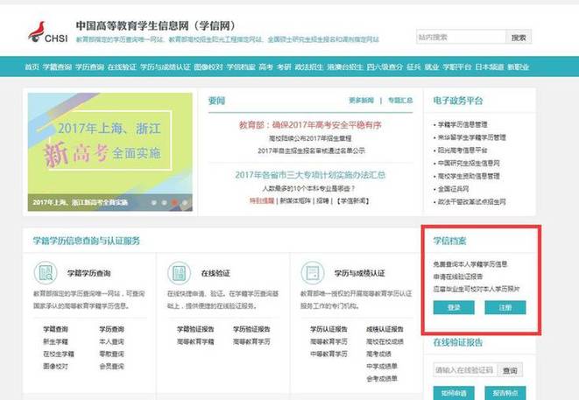Open 政法招生 in the navigation bar
The image size is (579, 400).
tap(309, 67)
